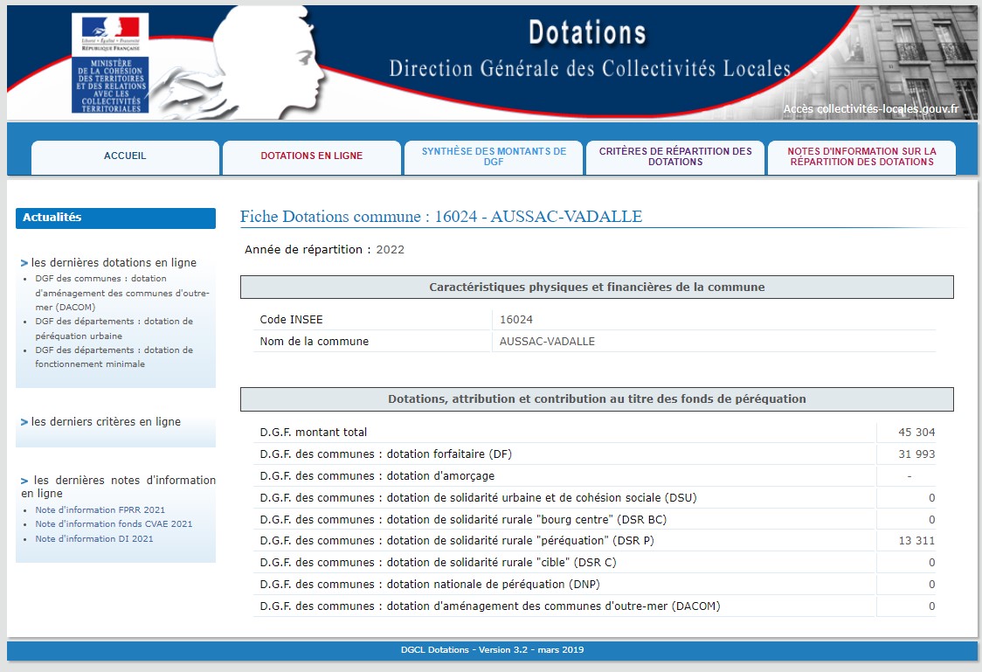
Task: Open Note d'information DI 2021
Action: 93,538
